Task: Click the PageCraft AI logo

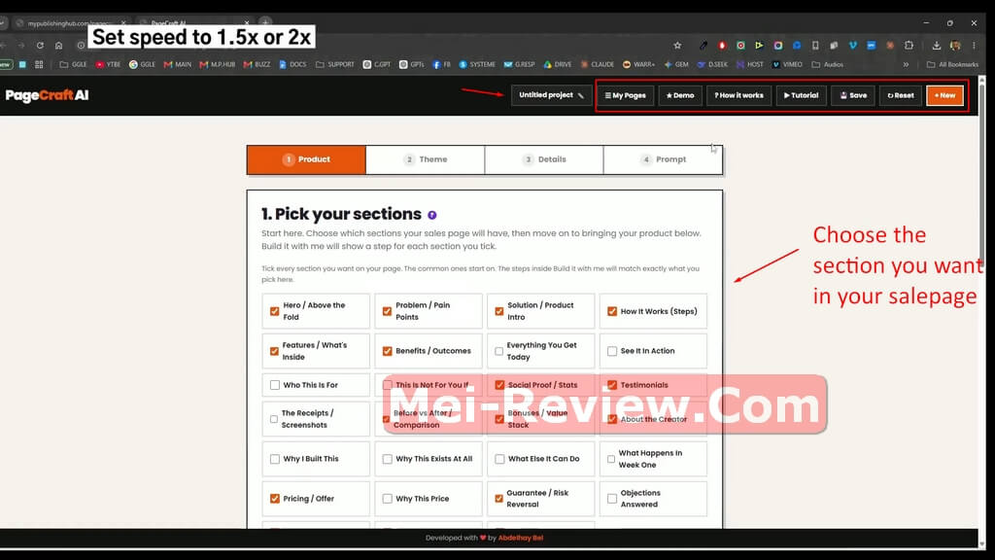Action: [47, 95]
